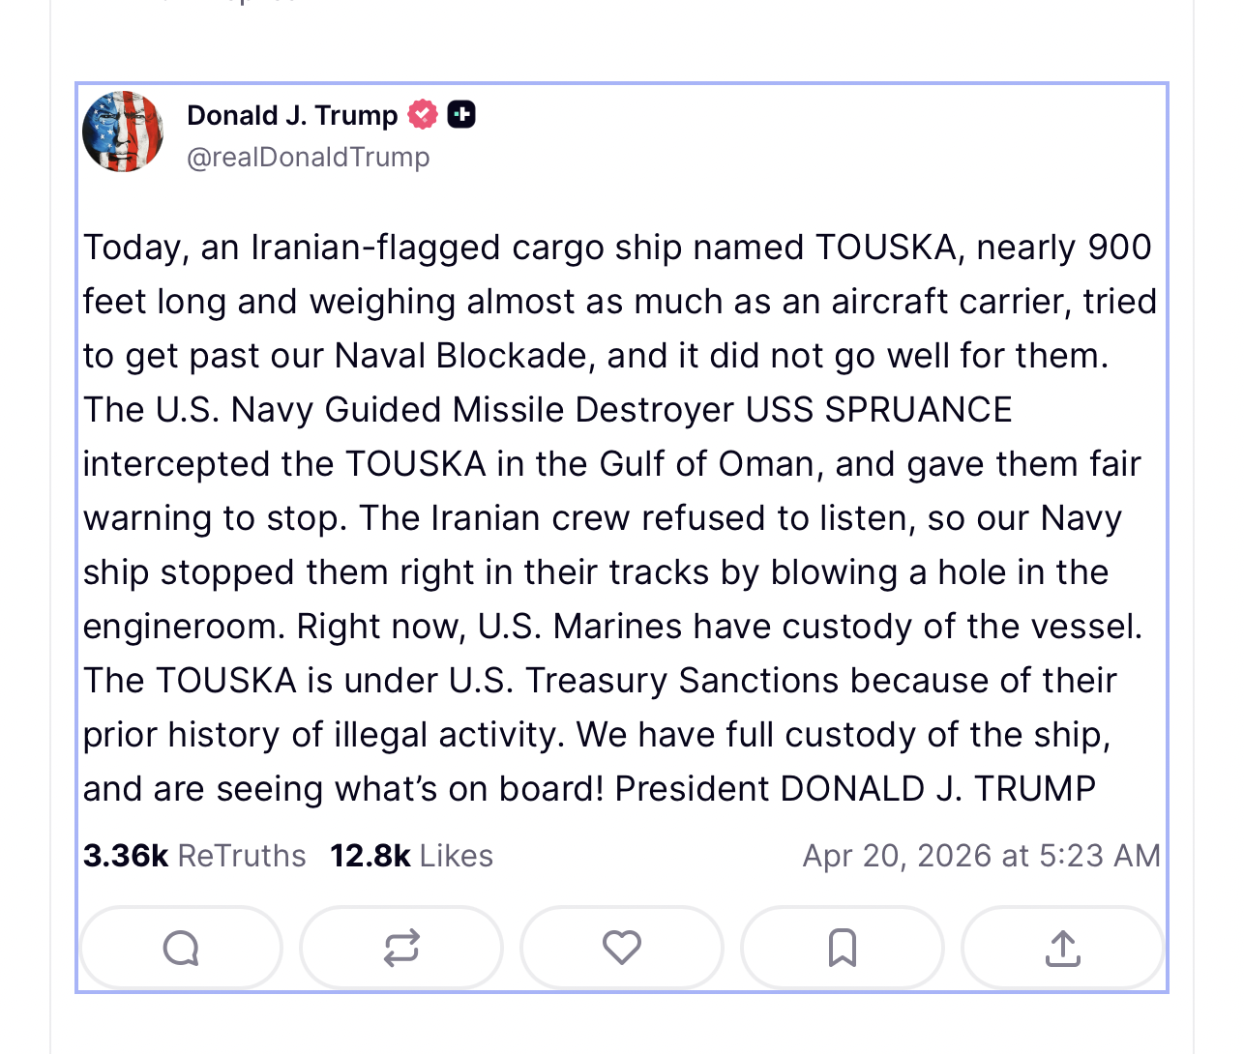Click the Reply speech bubble icon
Screen dimensions: 1244x1054
pos(181,948)
